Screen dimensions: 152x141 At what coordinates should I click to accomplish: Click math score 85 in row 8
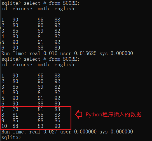point(40,115)
